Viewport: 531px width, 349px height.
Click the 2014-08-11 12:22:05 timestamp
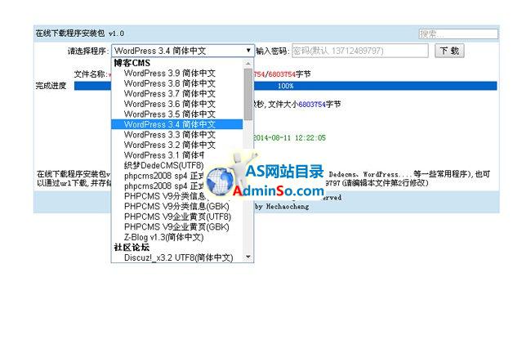(290, 138)
